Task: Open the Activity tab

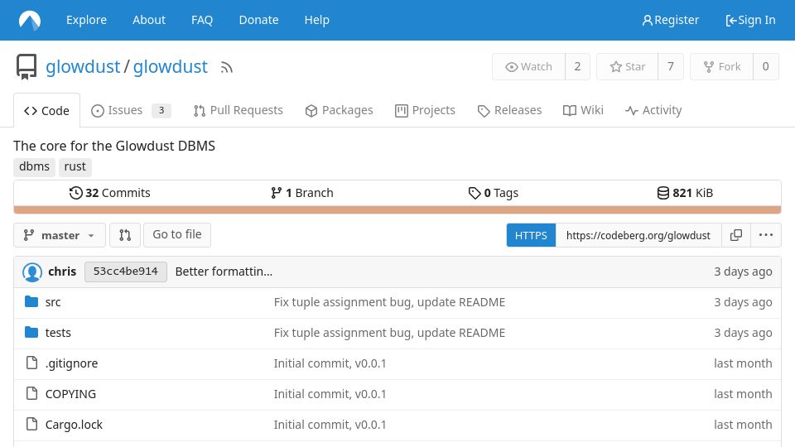Action: click(653, 110)
